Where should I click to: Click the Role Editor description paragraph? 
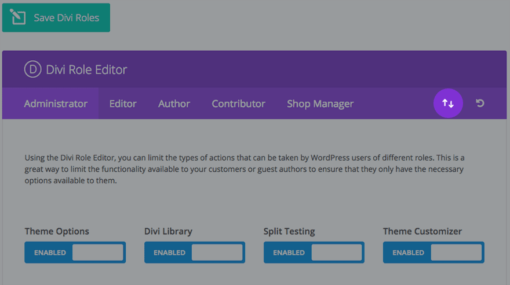(x=245, y=169)
